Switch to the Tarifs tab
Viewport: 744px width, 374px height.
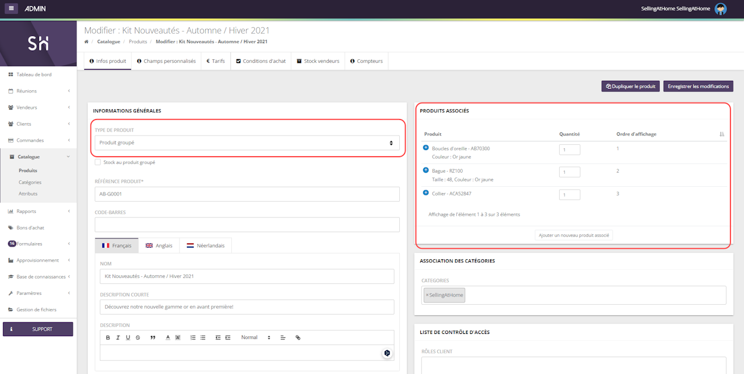point(216,61)
